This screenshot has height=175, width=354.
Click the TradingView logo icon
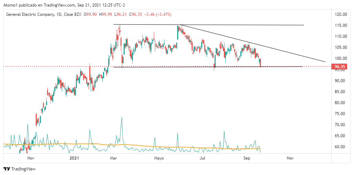(7, 169)
